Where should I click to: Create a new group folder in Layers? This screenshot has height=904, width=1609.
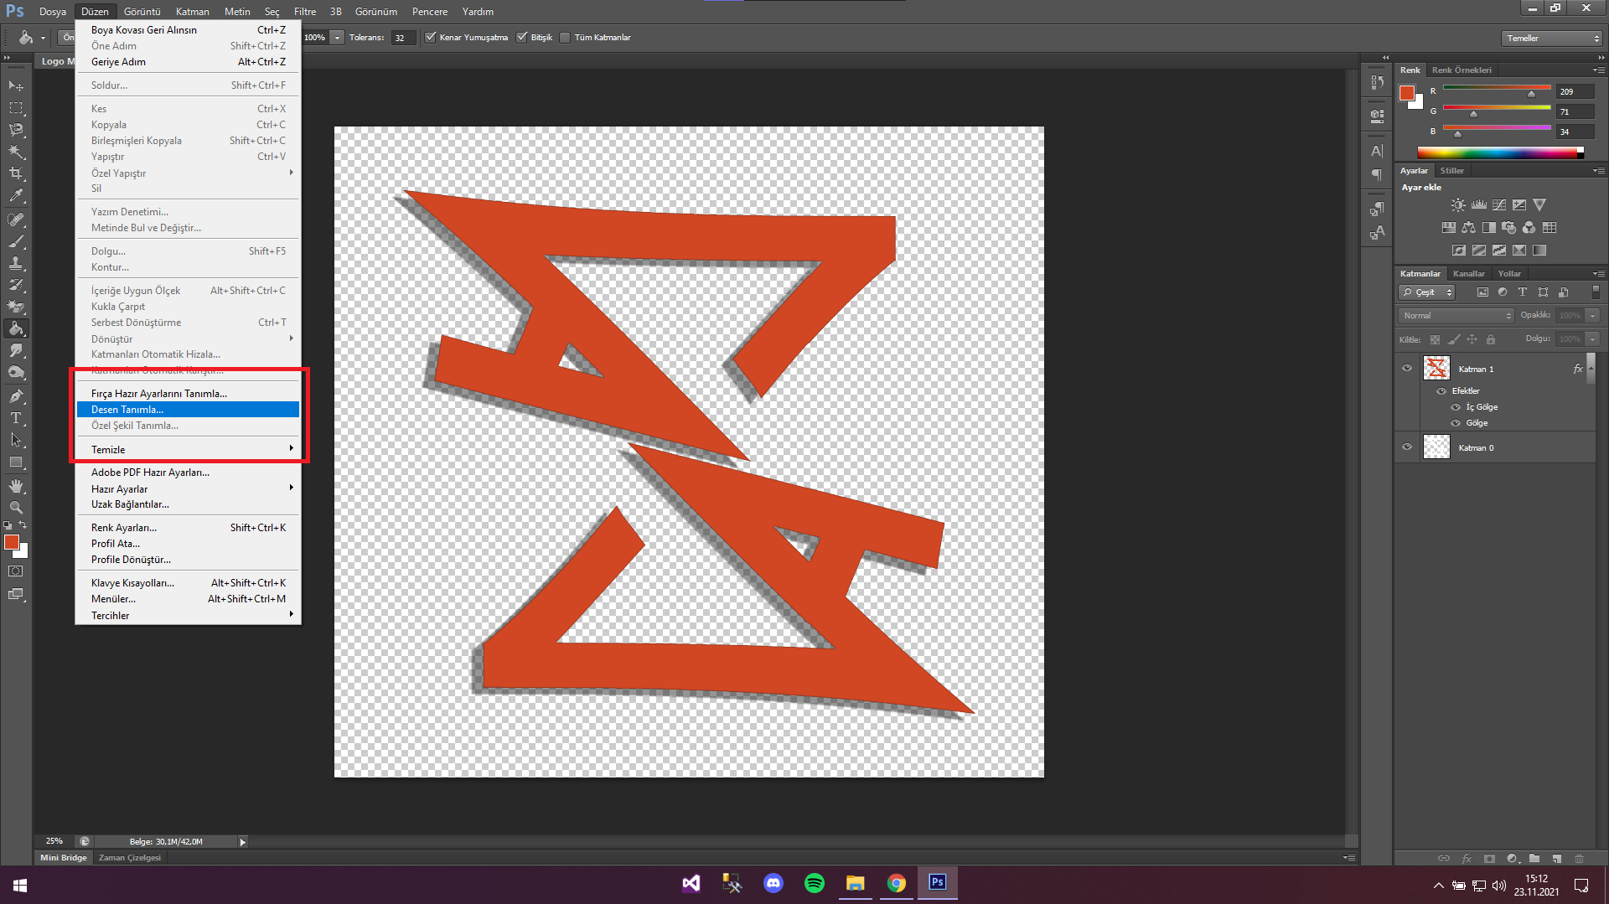[x=1534, y=858]
